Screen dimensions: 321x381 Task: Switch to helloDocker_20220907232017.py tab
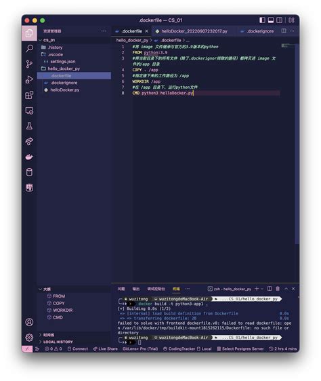(194, 31)
